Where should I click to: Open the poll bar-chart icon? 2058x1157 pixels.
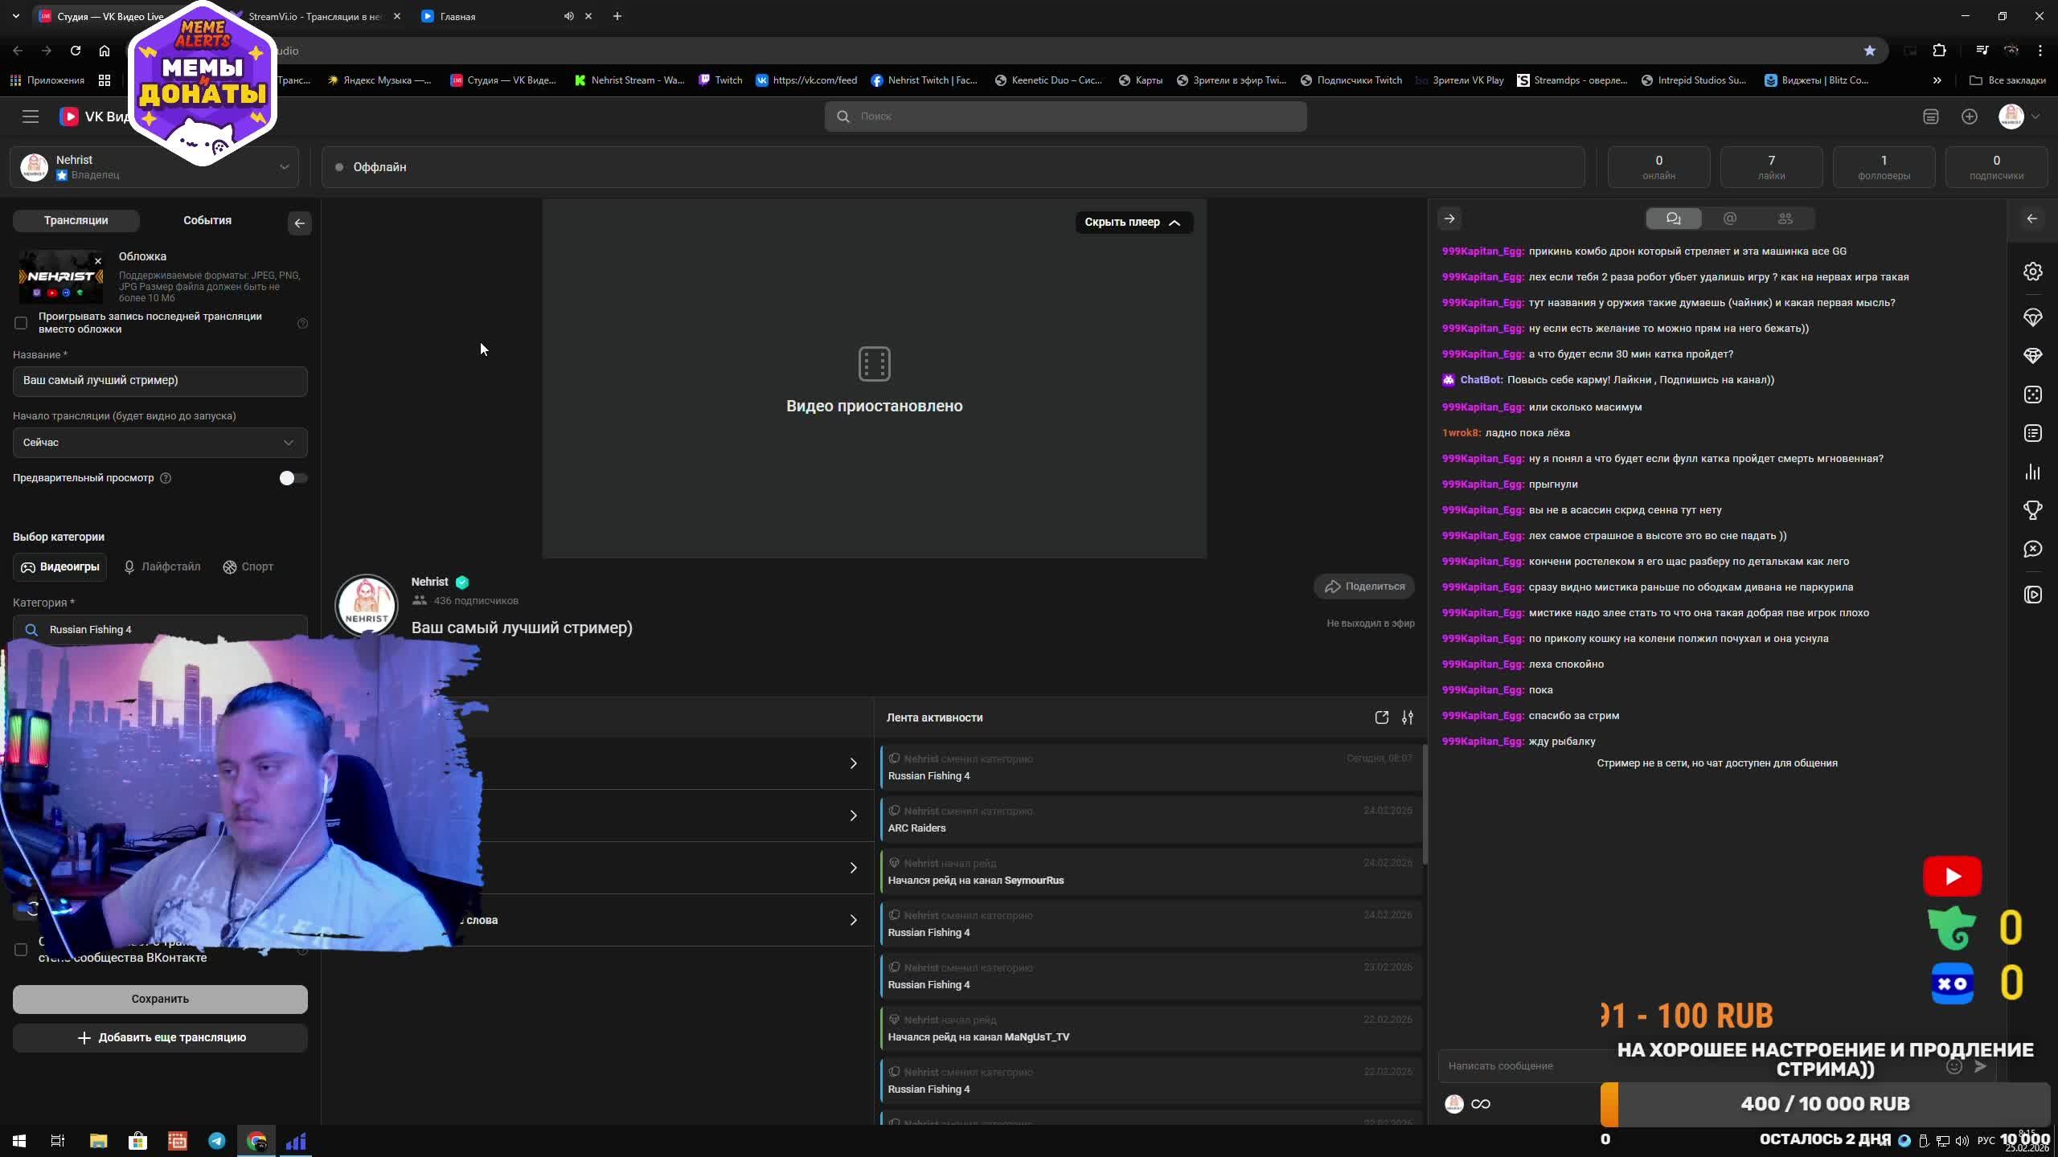click(2032, 472)
